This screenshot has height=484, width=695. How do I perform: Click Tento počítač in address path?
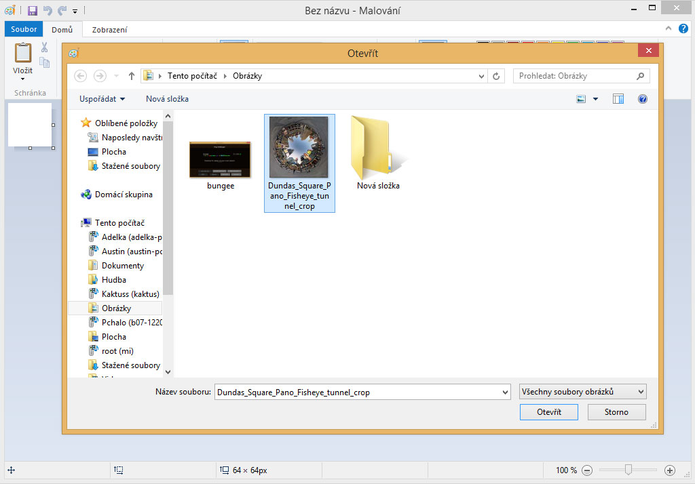click(x=192, y=76)
